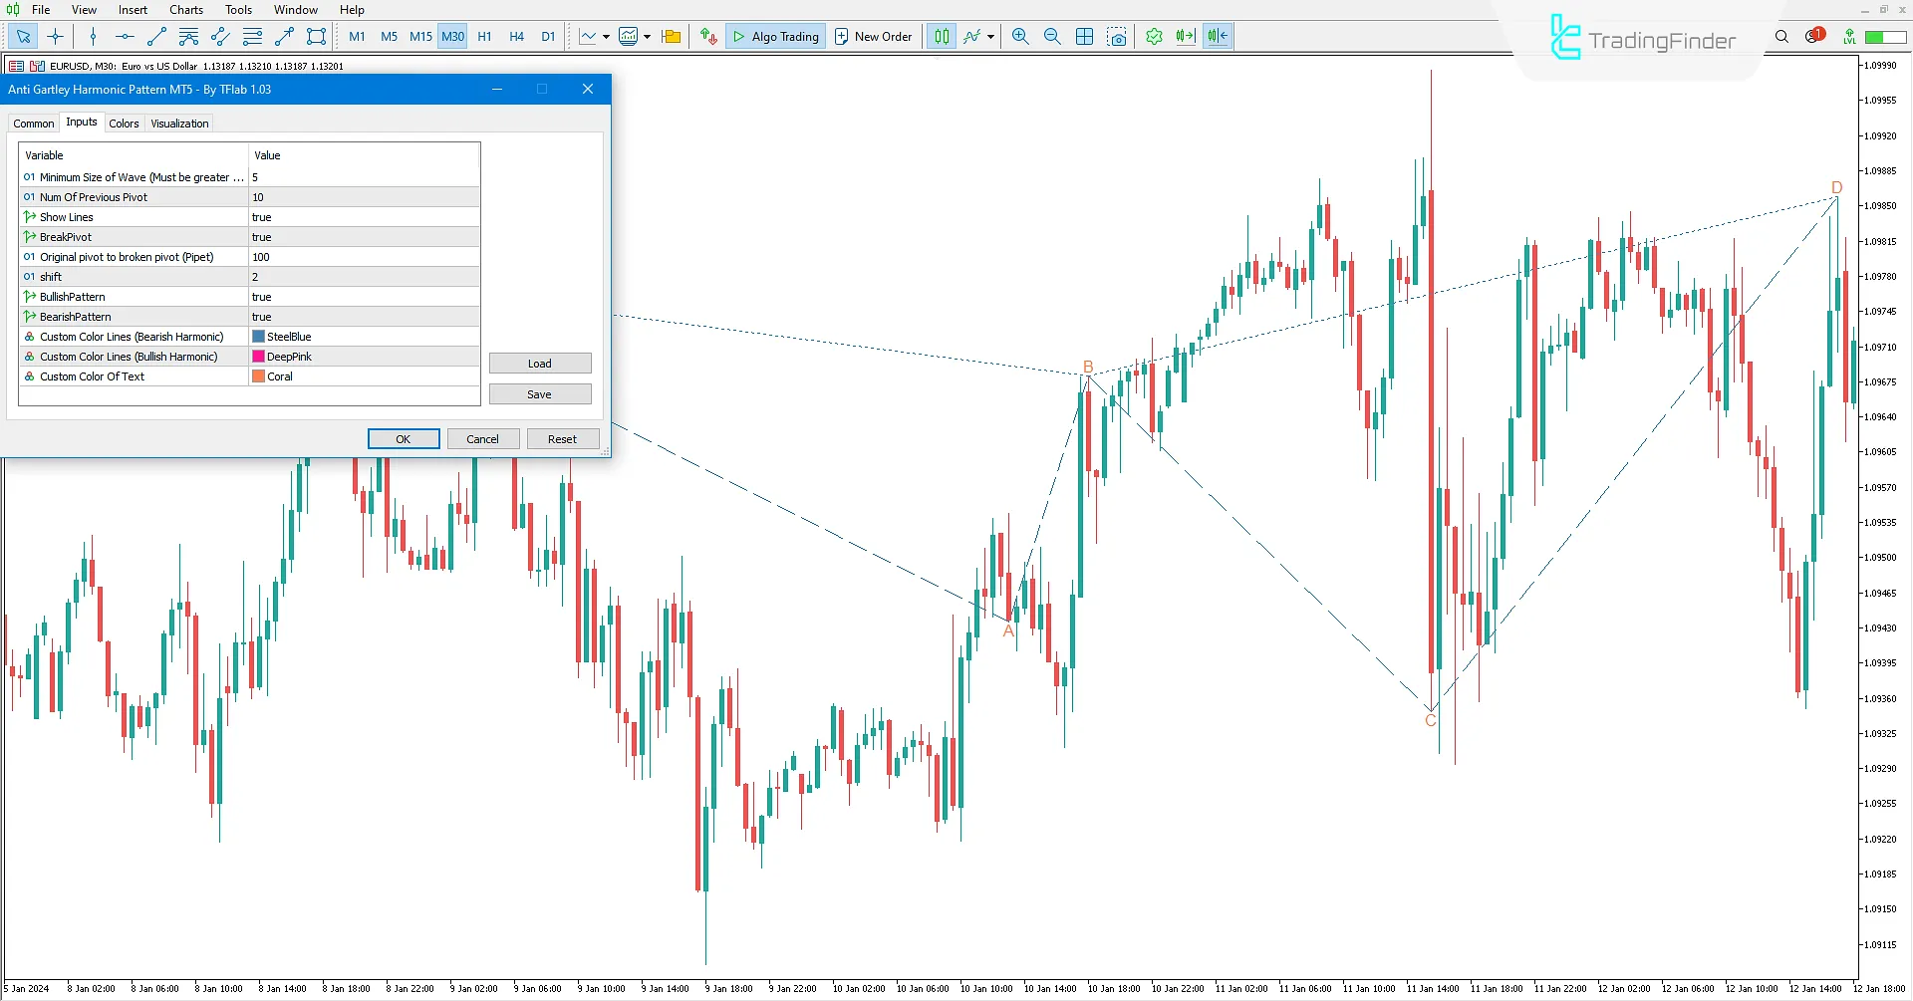This screenshot has width=1913, height=1001.
Task: Select the Crosshair tool
Action: (56, 36)
